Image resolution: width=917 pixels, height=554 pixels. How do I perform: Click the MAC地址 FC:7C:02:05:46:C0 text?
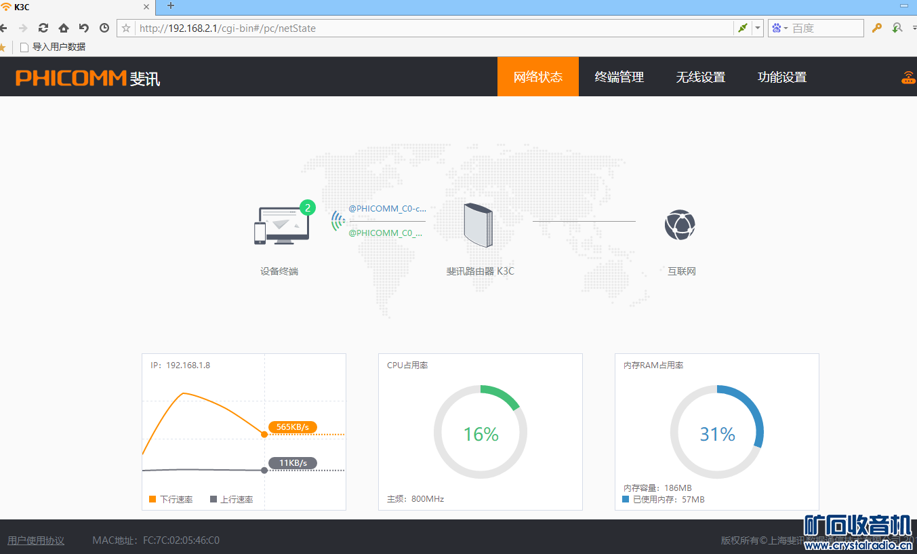[x=156, y=540]
